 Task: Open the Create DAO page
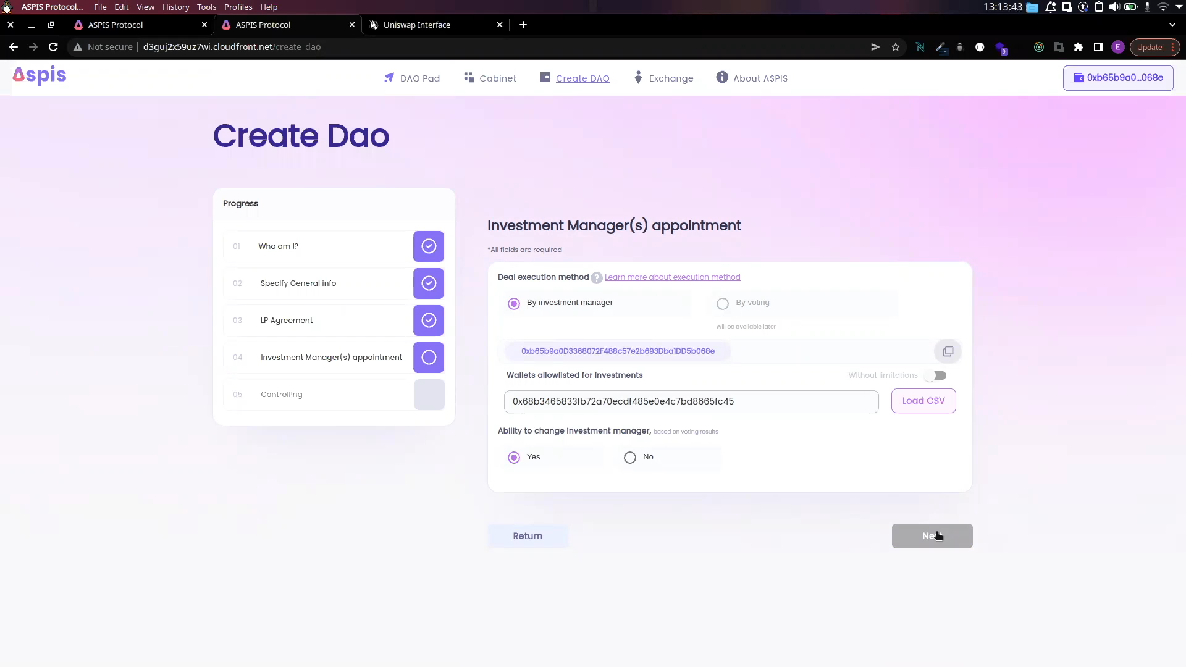(575, 78)
